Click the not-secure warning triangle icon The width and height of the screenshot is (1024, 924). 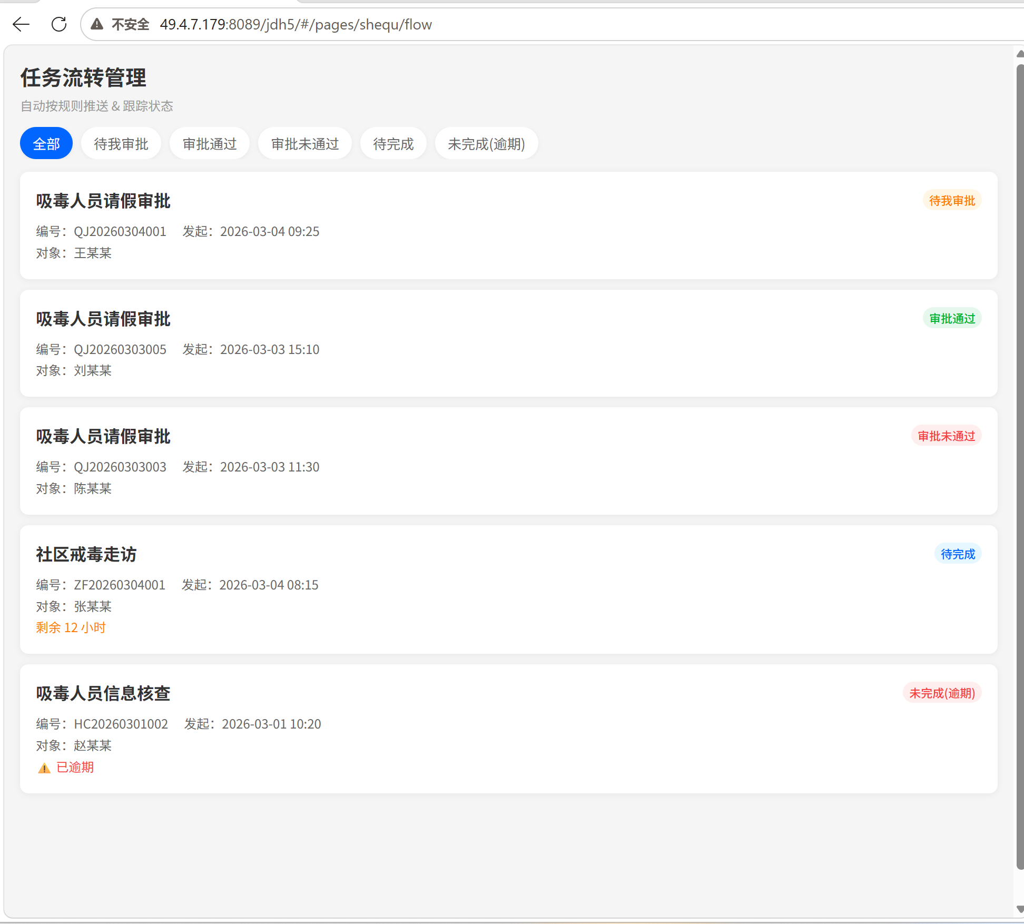[x=97, y=24]
